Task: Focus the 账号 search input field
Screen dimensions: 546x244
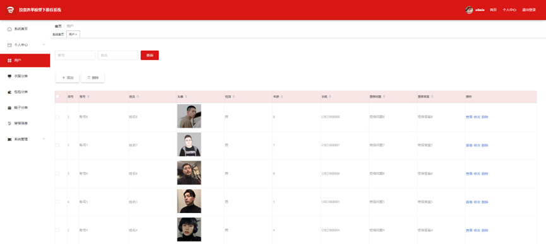Action: [x=75, y=55]
